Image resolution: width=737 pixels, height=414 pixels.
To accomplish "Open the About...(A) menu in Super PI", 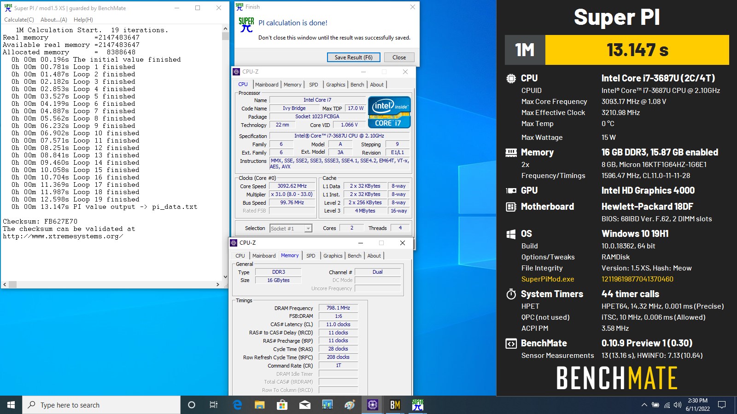I will point(54,20).
